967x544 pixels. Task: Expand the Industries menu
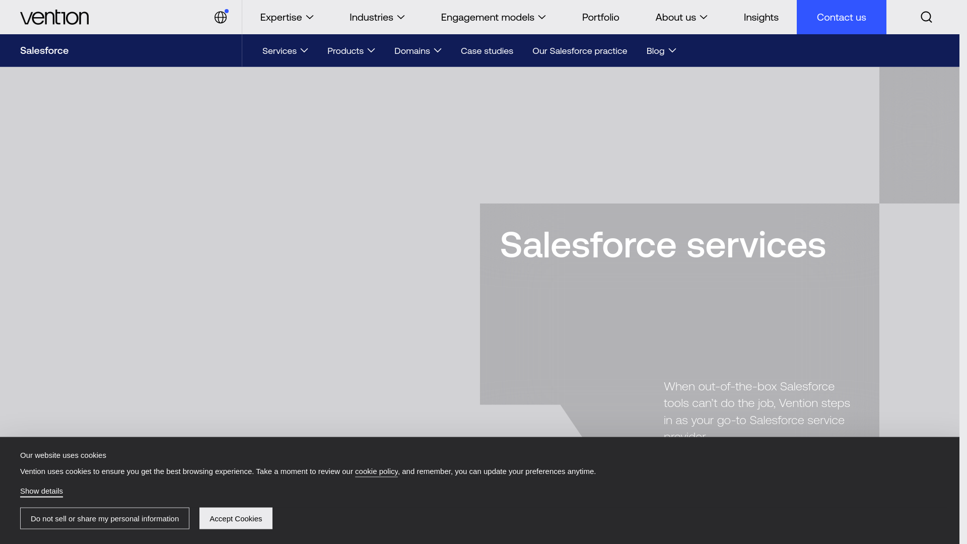(x=377, y=17)
